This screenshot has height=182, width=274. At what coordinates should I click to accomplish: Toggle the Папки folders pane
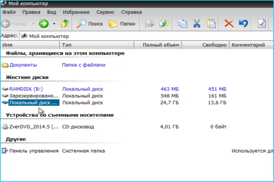(122, 24)
